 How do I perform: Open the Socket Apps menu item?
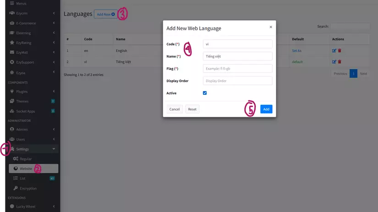click(x=25, y=111)
